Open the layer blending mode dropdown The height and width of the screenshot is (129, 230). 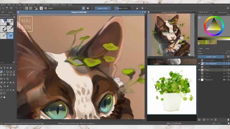(x=211, y=53)
